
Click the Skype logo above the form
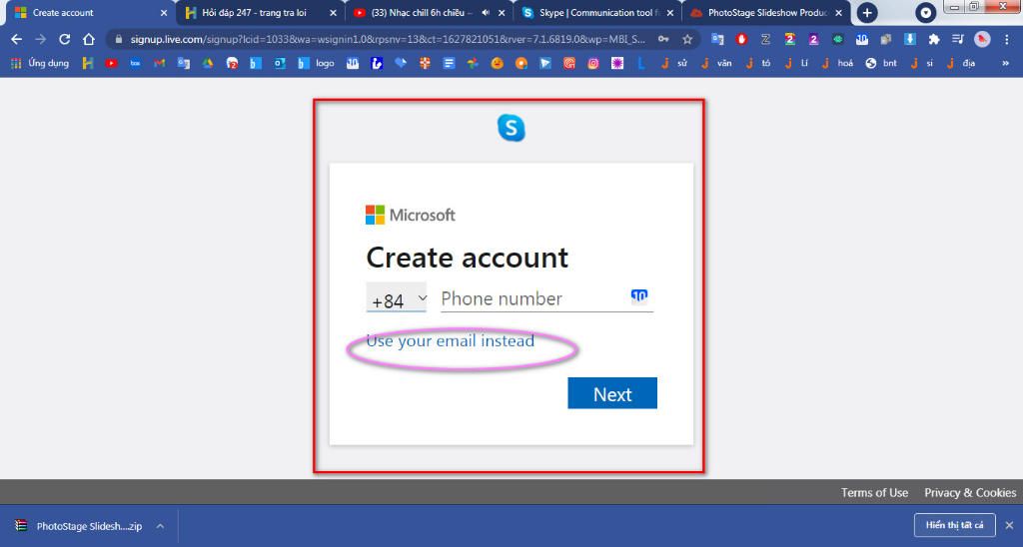point(511,127)
